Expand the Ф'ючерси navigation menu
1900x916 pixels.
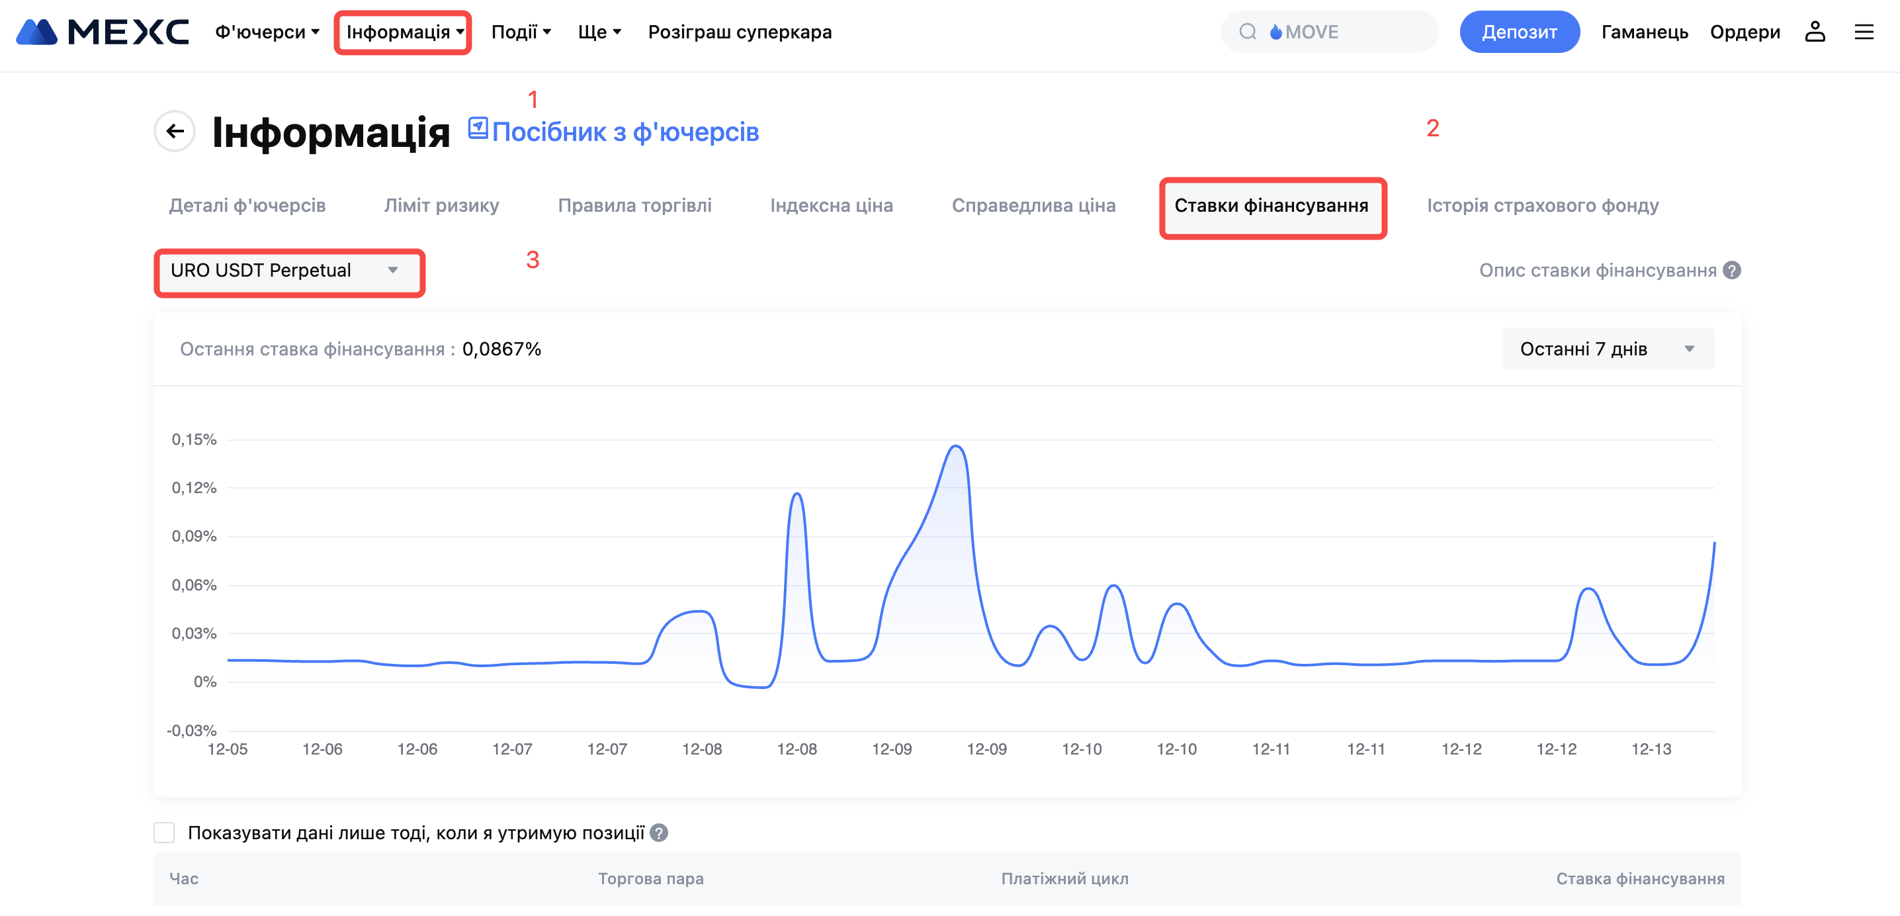[267, 32]
